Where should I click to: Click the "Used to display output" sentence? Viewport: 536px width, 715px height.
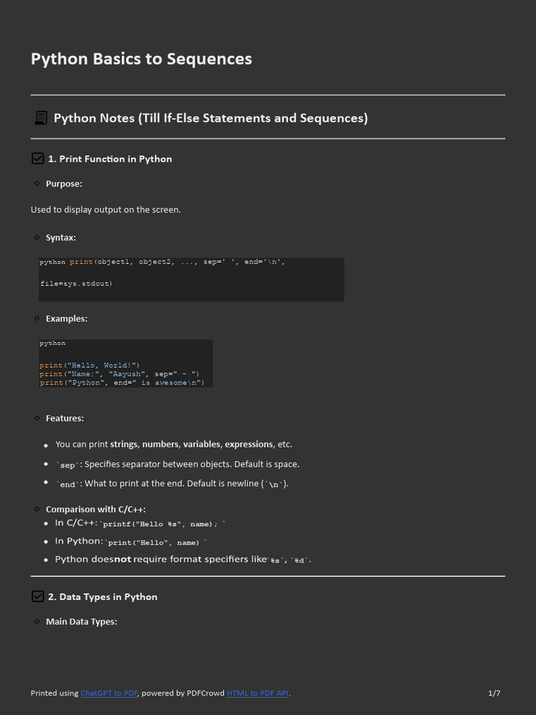tap(105, 209)
